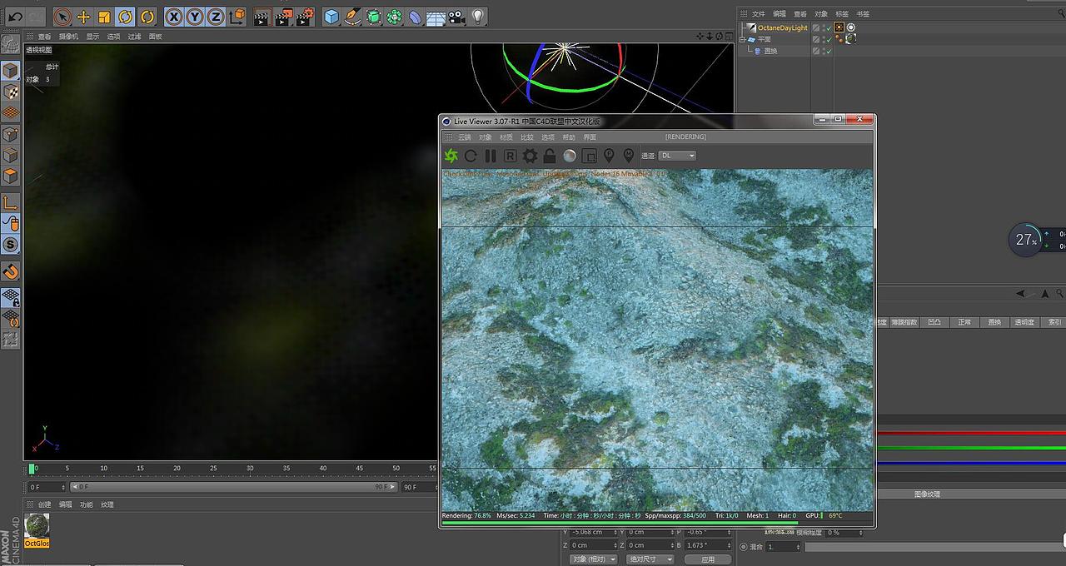Click the Undo arrow icon

point(16,17)
